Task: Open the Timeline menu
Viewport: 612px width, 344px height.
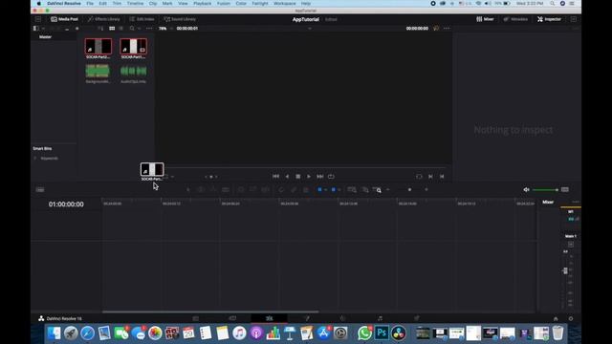Action: point(135,3)
